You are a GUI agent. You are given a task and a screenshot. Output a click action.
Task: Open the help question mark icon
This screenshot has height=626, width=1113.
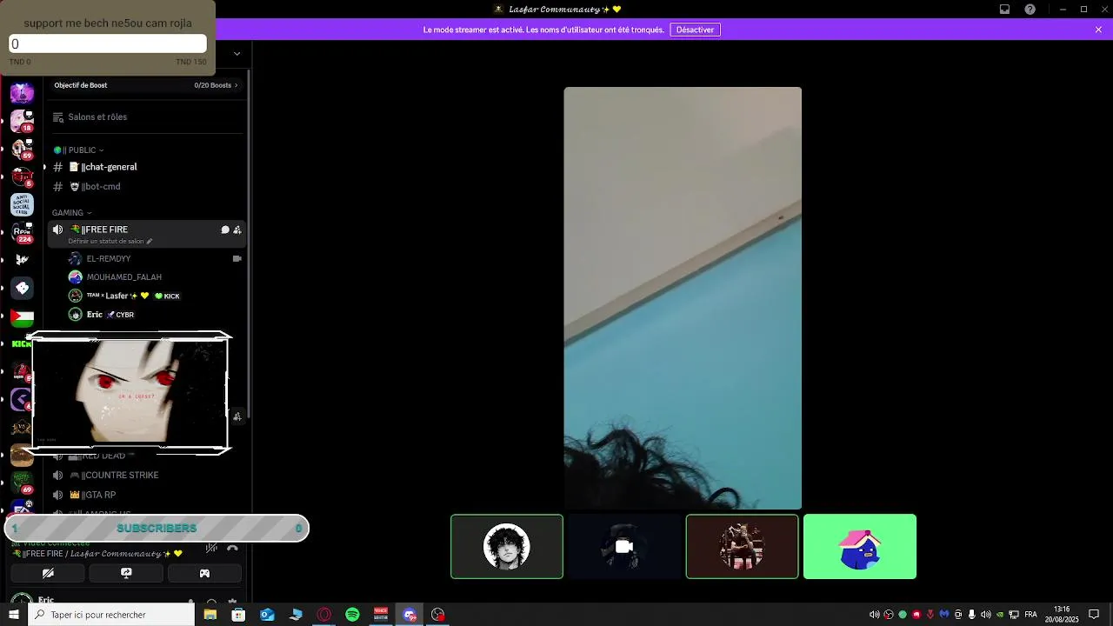pyautogui.click(x=1030, y=10)
